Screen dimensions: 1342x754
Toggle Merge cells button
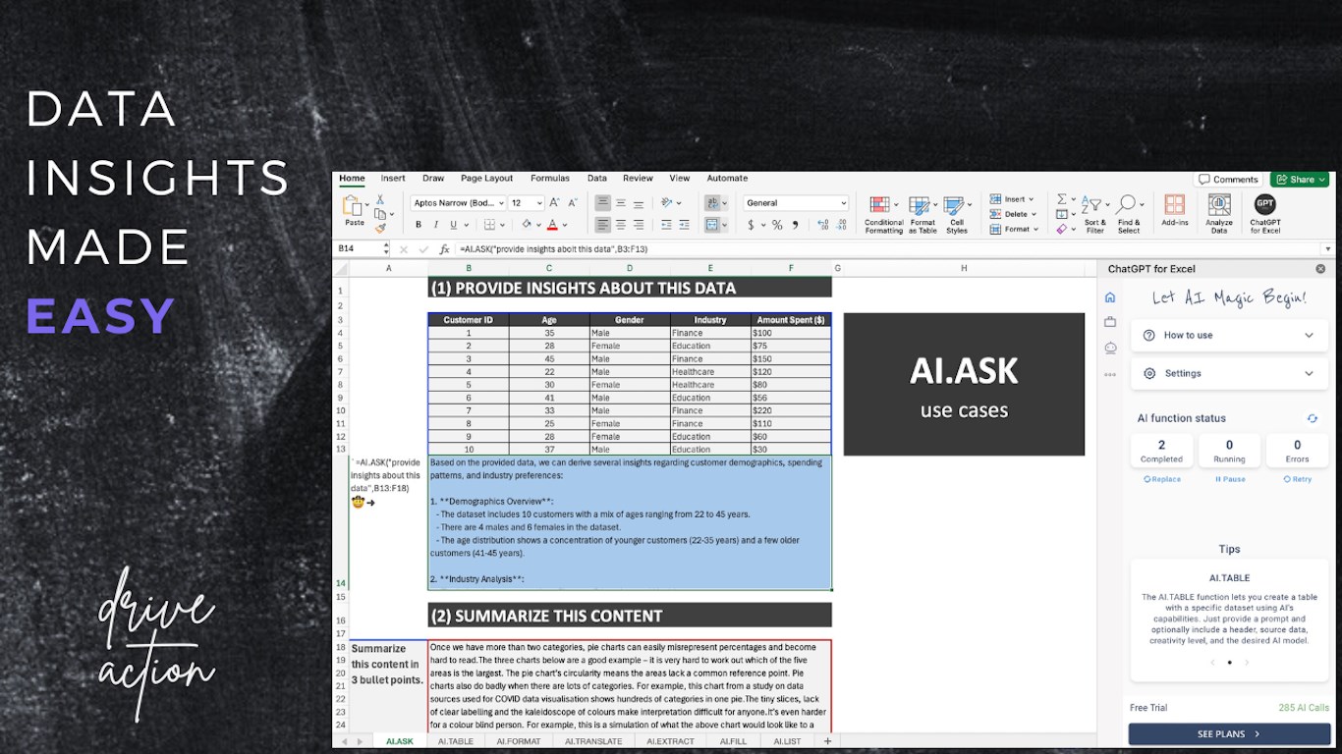tap(712, 225)
